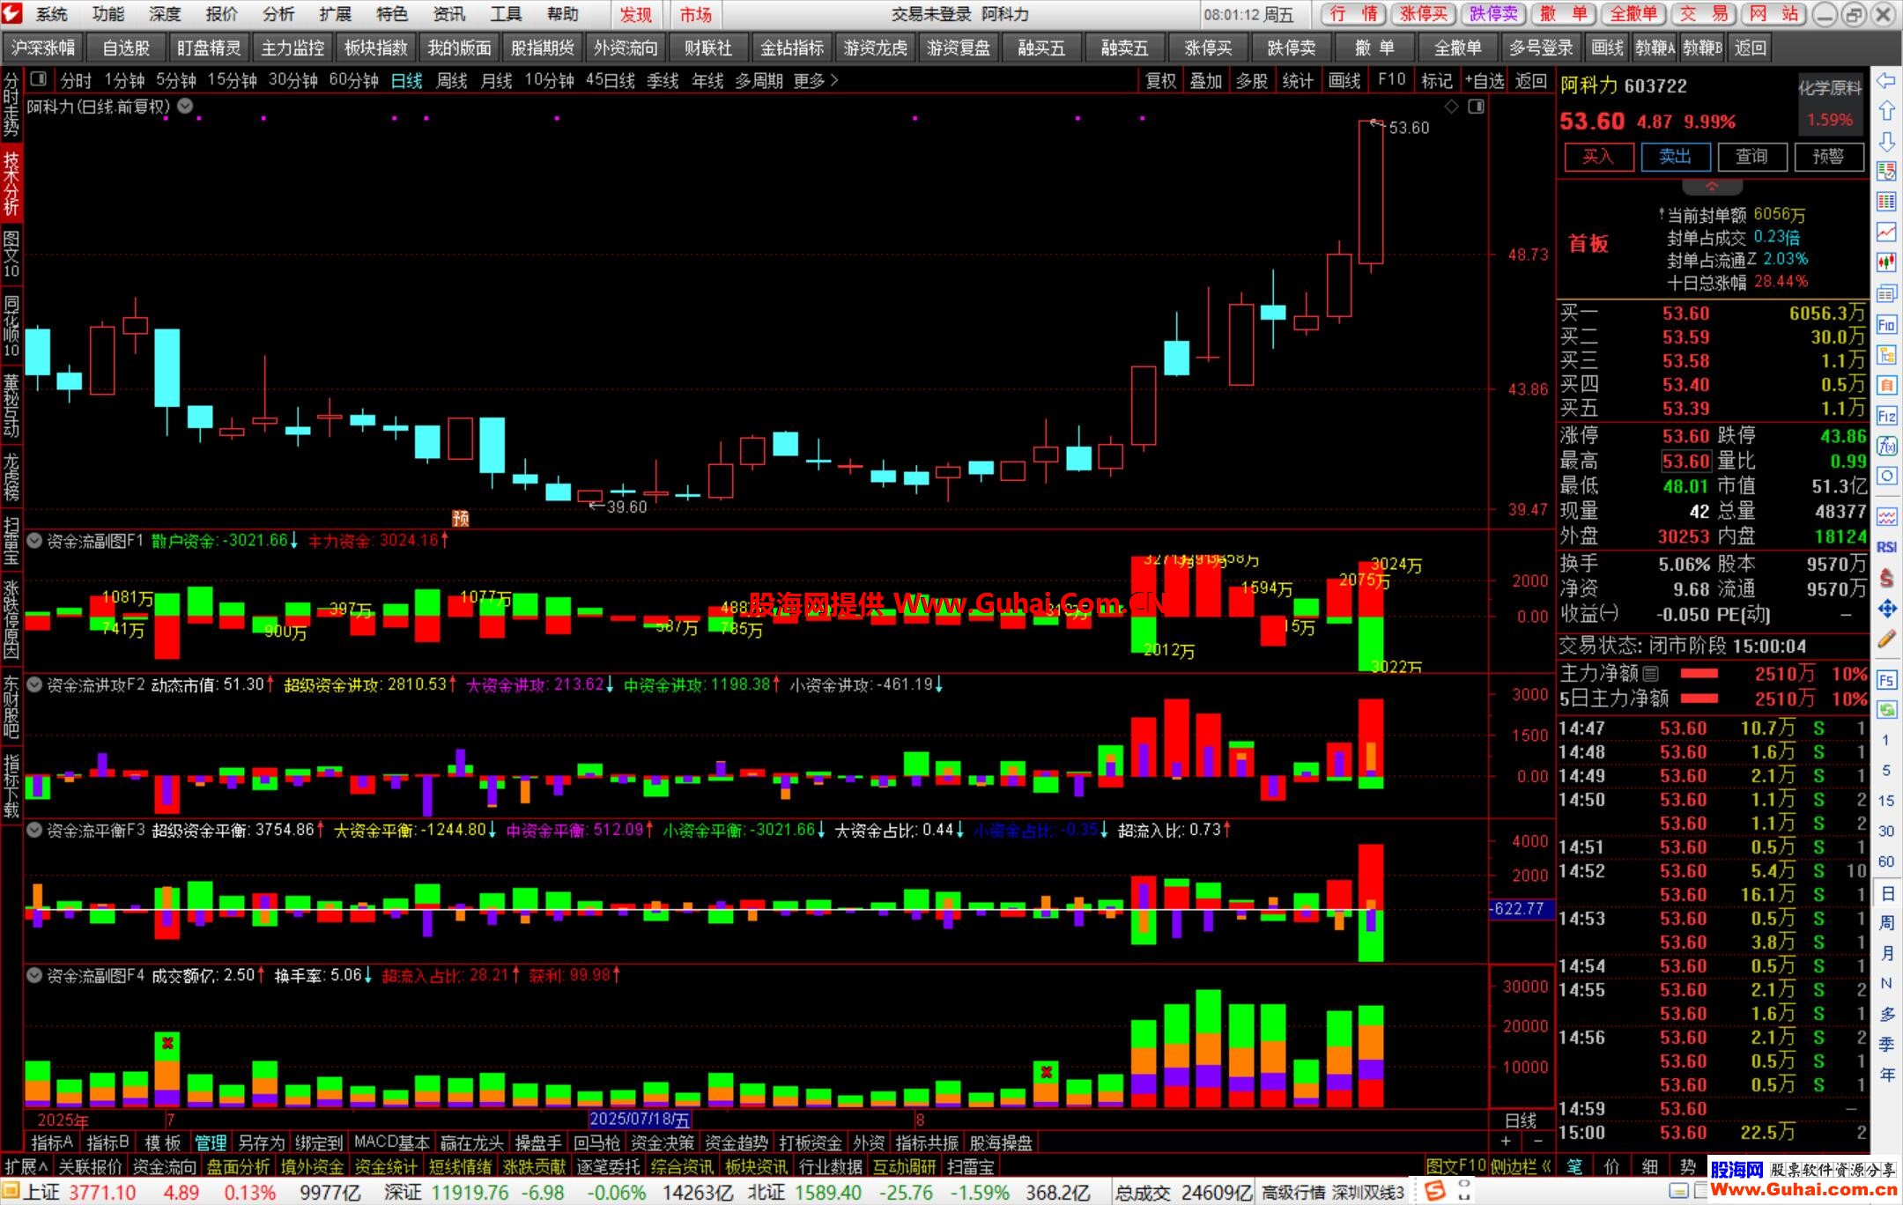The width and height of the screenshot is (1903, 1205).
Task: Click the red dollar sign icon
Action: (1886, 578)
